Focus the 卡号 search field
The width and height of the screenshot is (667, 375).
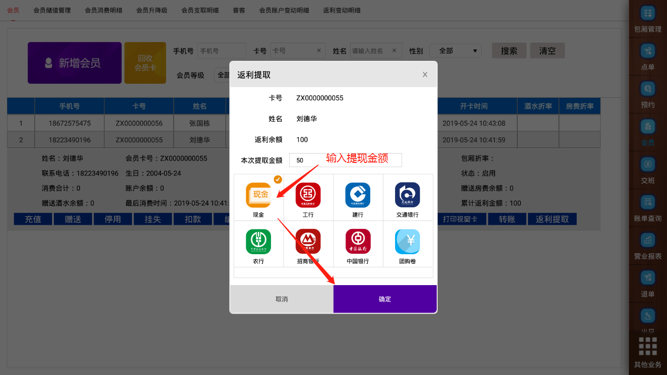tap(297, 51)
